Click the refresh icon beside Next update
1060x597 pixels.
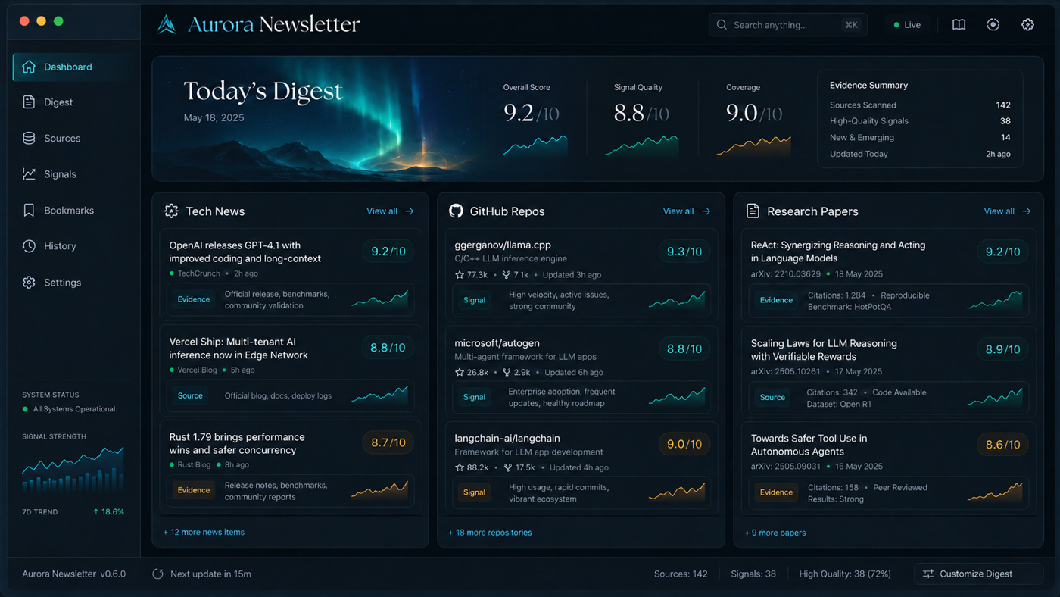[x=157, y=574]
